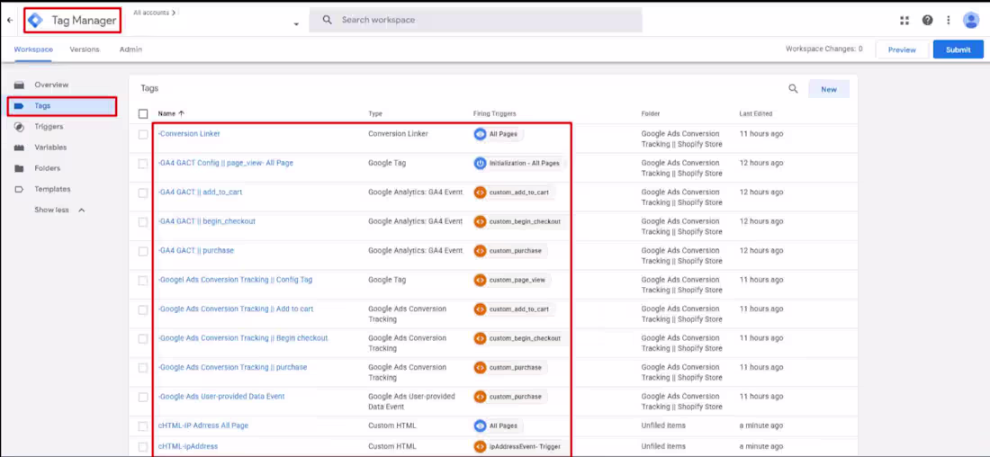Screen dimensions: 990x457
Task: Open the container selector dropdown arrow
Action: pos(296,24)
